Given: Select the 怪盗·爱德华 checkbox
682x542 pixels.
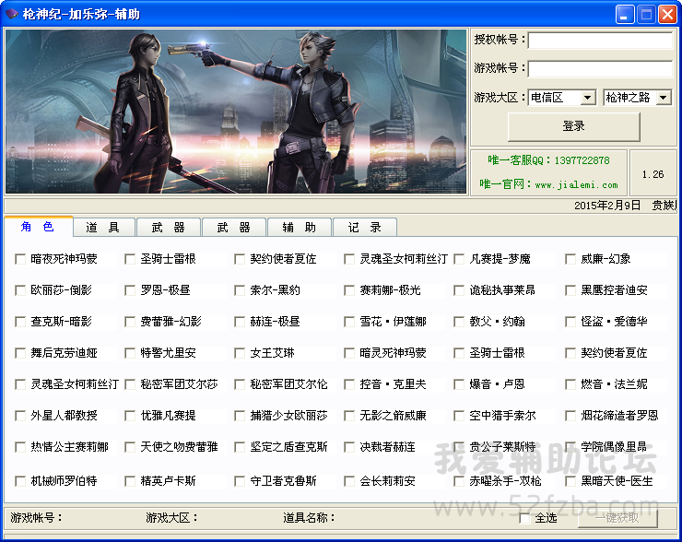Looking at the screenshot, I should (x=570, y=322).
